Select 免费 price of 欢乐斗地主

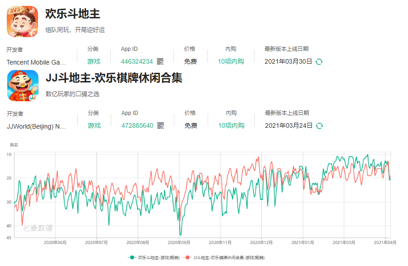tap(190, 61)
